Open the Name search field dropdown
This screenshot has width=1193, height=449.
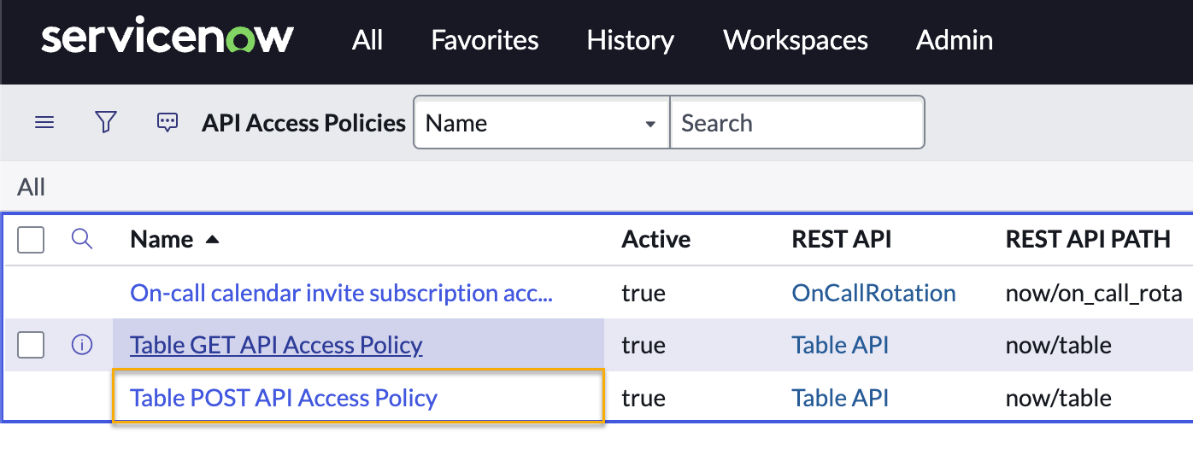(x=541, y=123)
